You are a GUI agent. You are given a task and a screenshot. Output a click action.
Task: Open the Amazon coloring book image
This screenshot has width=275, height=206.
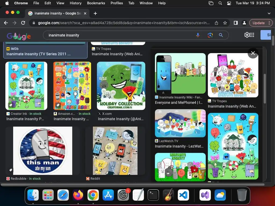72,86
